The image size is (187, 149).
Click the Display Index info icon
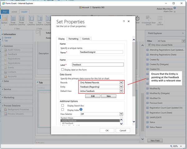tap(81, 110)
